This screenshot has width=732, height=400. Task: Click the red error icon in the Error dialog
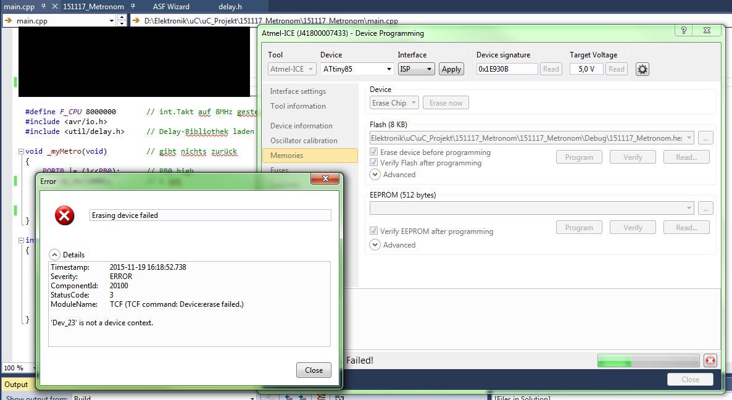pyautogui.click(x=64, y=215)
